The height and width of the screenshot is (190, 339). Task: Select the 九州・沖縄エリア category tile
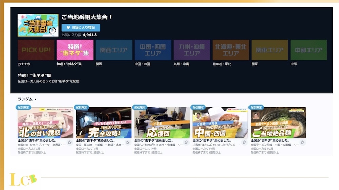pyautogui.click(x=192, y=50)
